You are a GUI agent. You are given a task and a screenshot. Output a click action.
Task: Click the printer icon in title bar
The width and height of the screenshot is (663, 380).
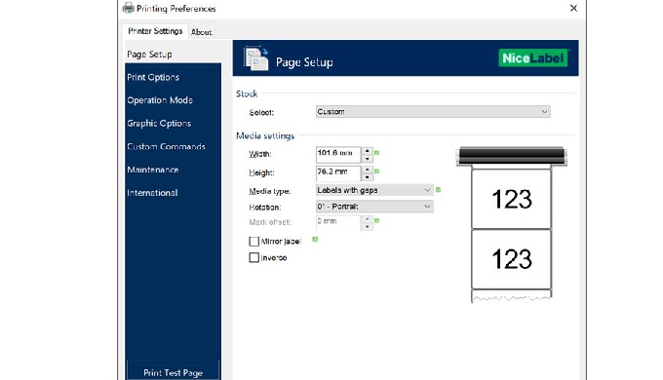[x=128, y=8]
